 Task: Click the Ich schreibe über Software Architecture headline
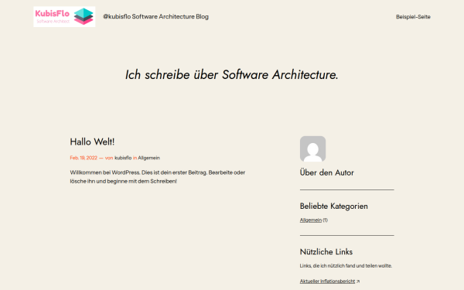(x=232, y=74)
